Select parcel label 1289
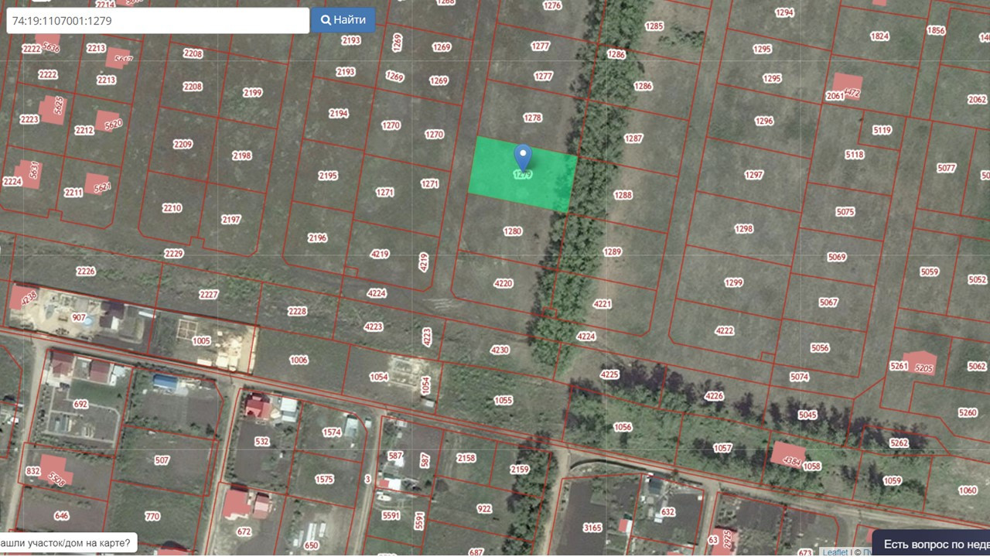 [612, 251]
